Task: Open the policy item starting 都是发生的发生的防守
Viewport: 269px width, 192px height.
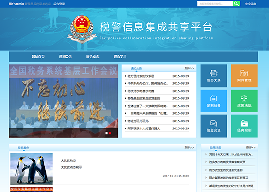Action: pos(231,186)
